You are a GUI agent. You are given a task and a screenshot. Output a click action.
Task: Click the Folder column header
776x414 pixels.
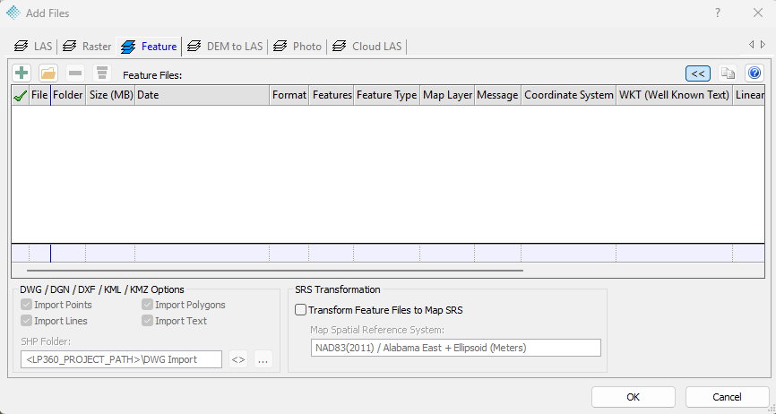68,96
